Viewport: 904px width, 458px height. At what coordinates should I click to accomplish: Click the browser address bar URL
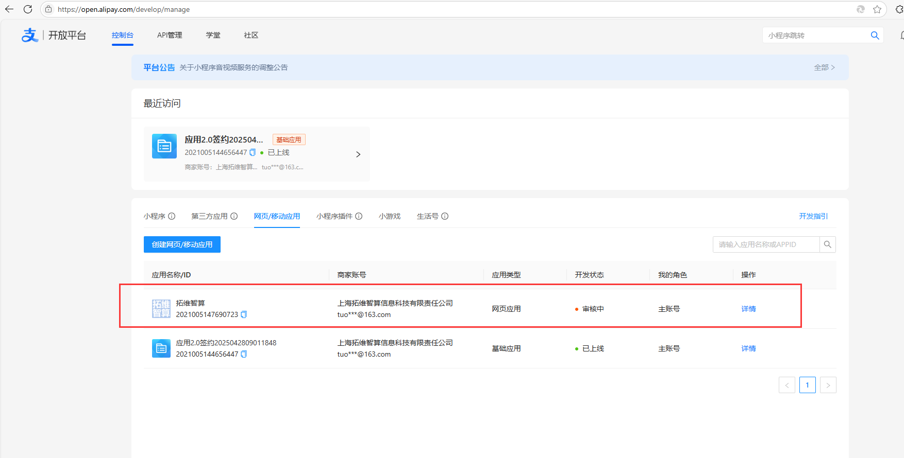(124, 9)
